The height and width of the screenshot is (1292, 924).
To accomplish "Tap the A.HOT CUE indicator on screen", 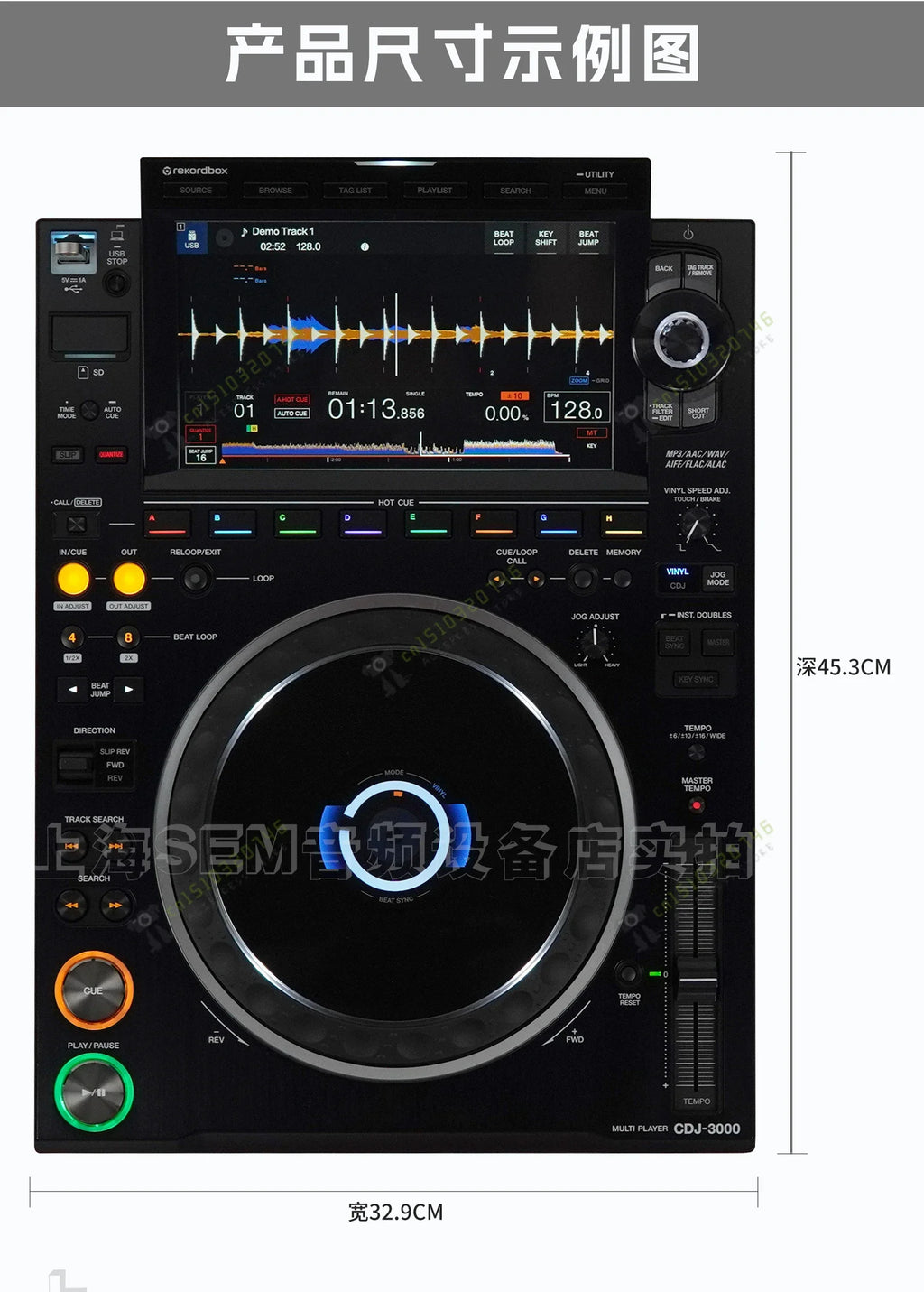I will point(292,399).
